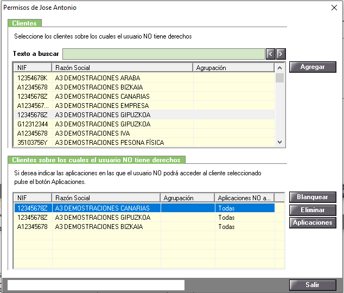Click the Salir button

(313, 285)
